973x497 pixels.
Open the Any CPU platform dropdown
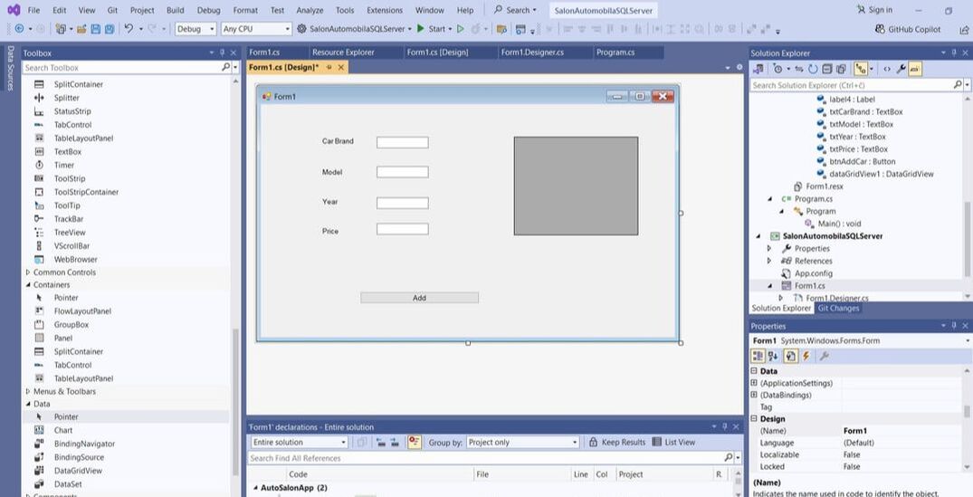[x=256, y=29]
